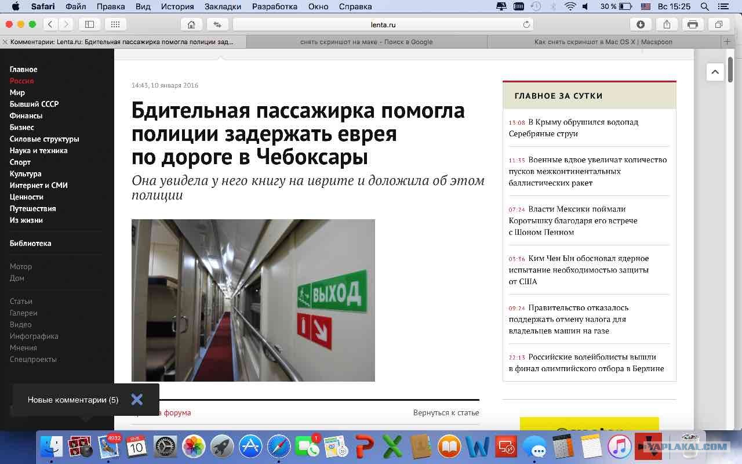Open the Инфографика sidebar link
Viewport: 742px width, 464px height.
coord(34,336)
